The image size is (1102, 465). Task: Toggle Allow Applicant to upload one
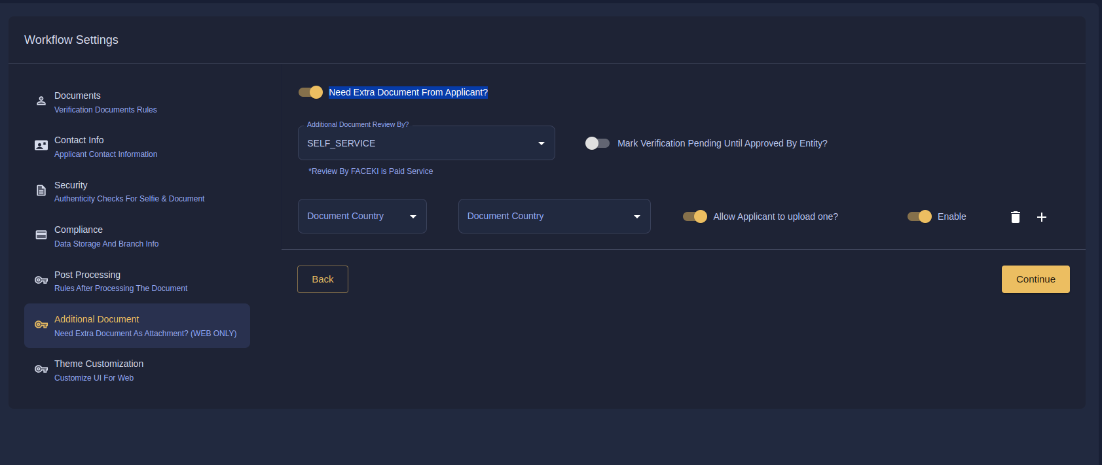(695, 216)
